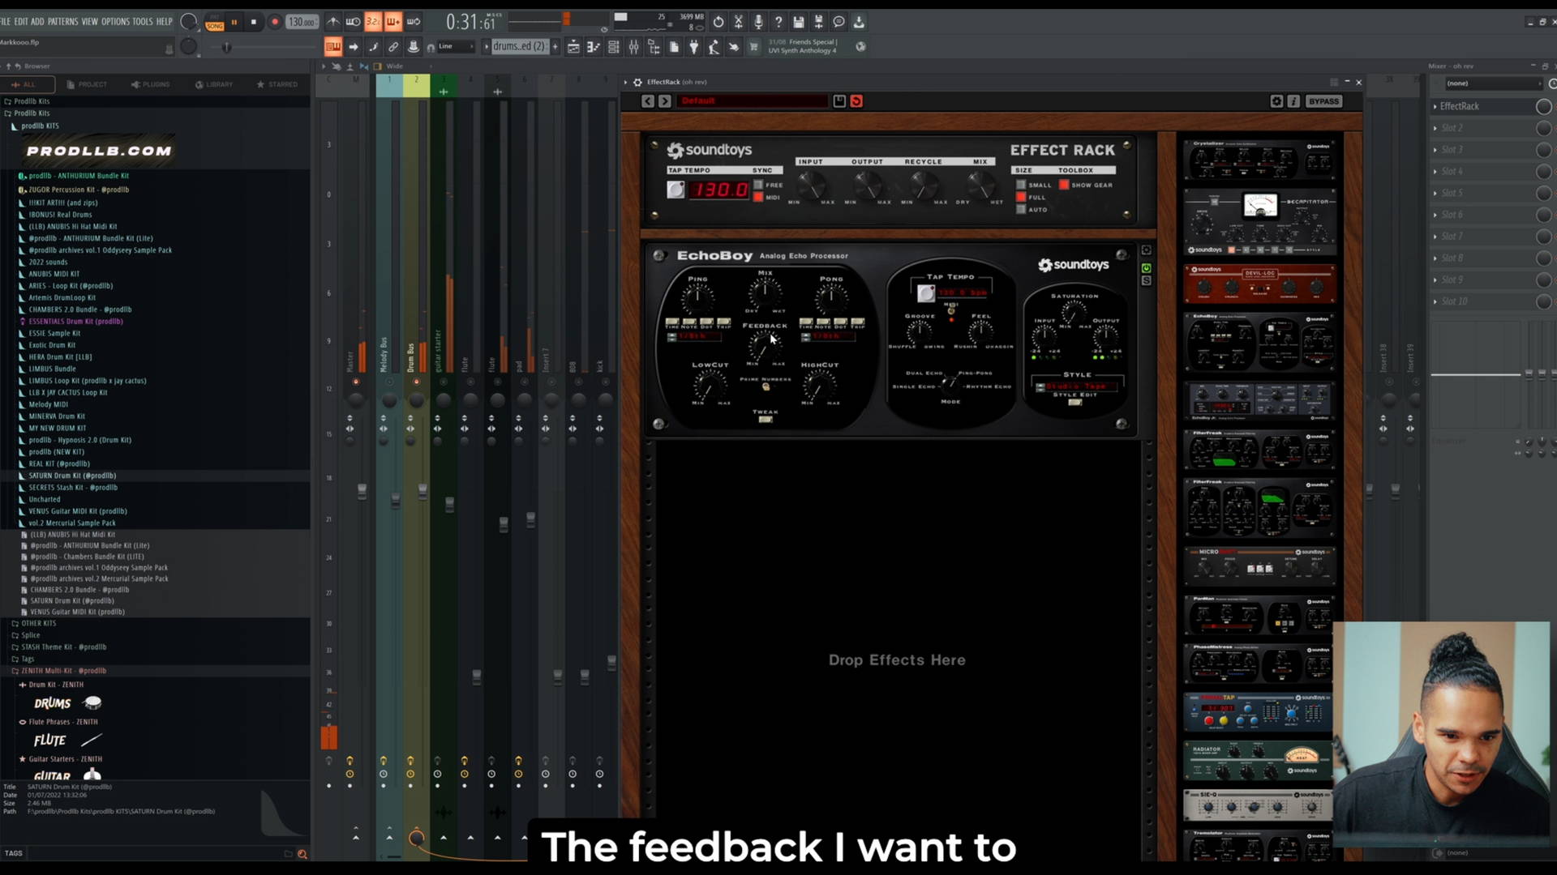
Task: Adjust the EchoBoy FEEDBACK knob
Action: [x=763, y=347]
